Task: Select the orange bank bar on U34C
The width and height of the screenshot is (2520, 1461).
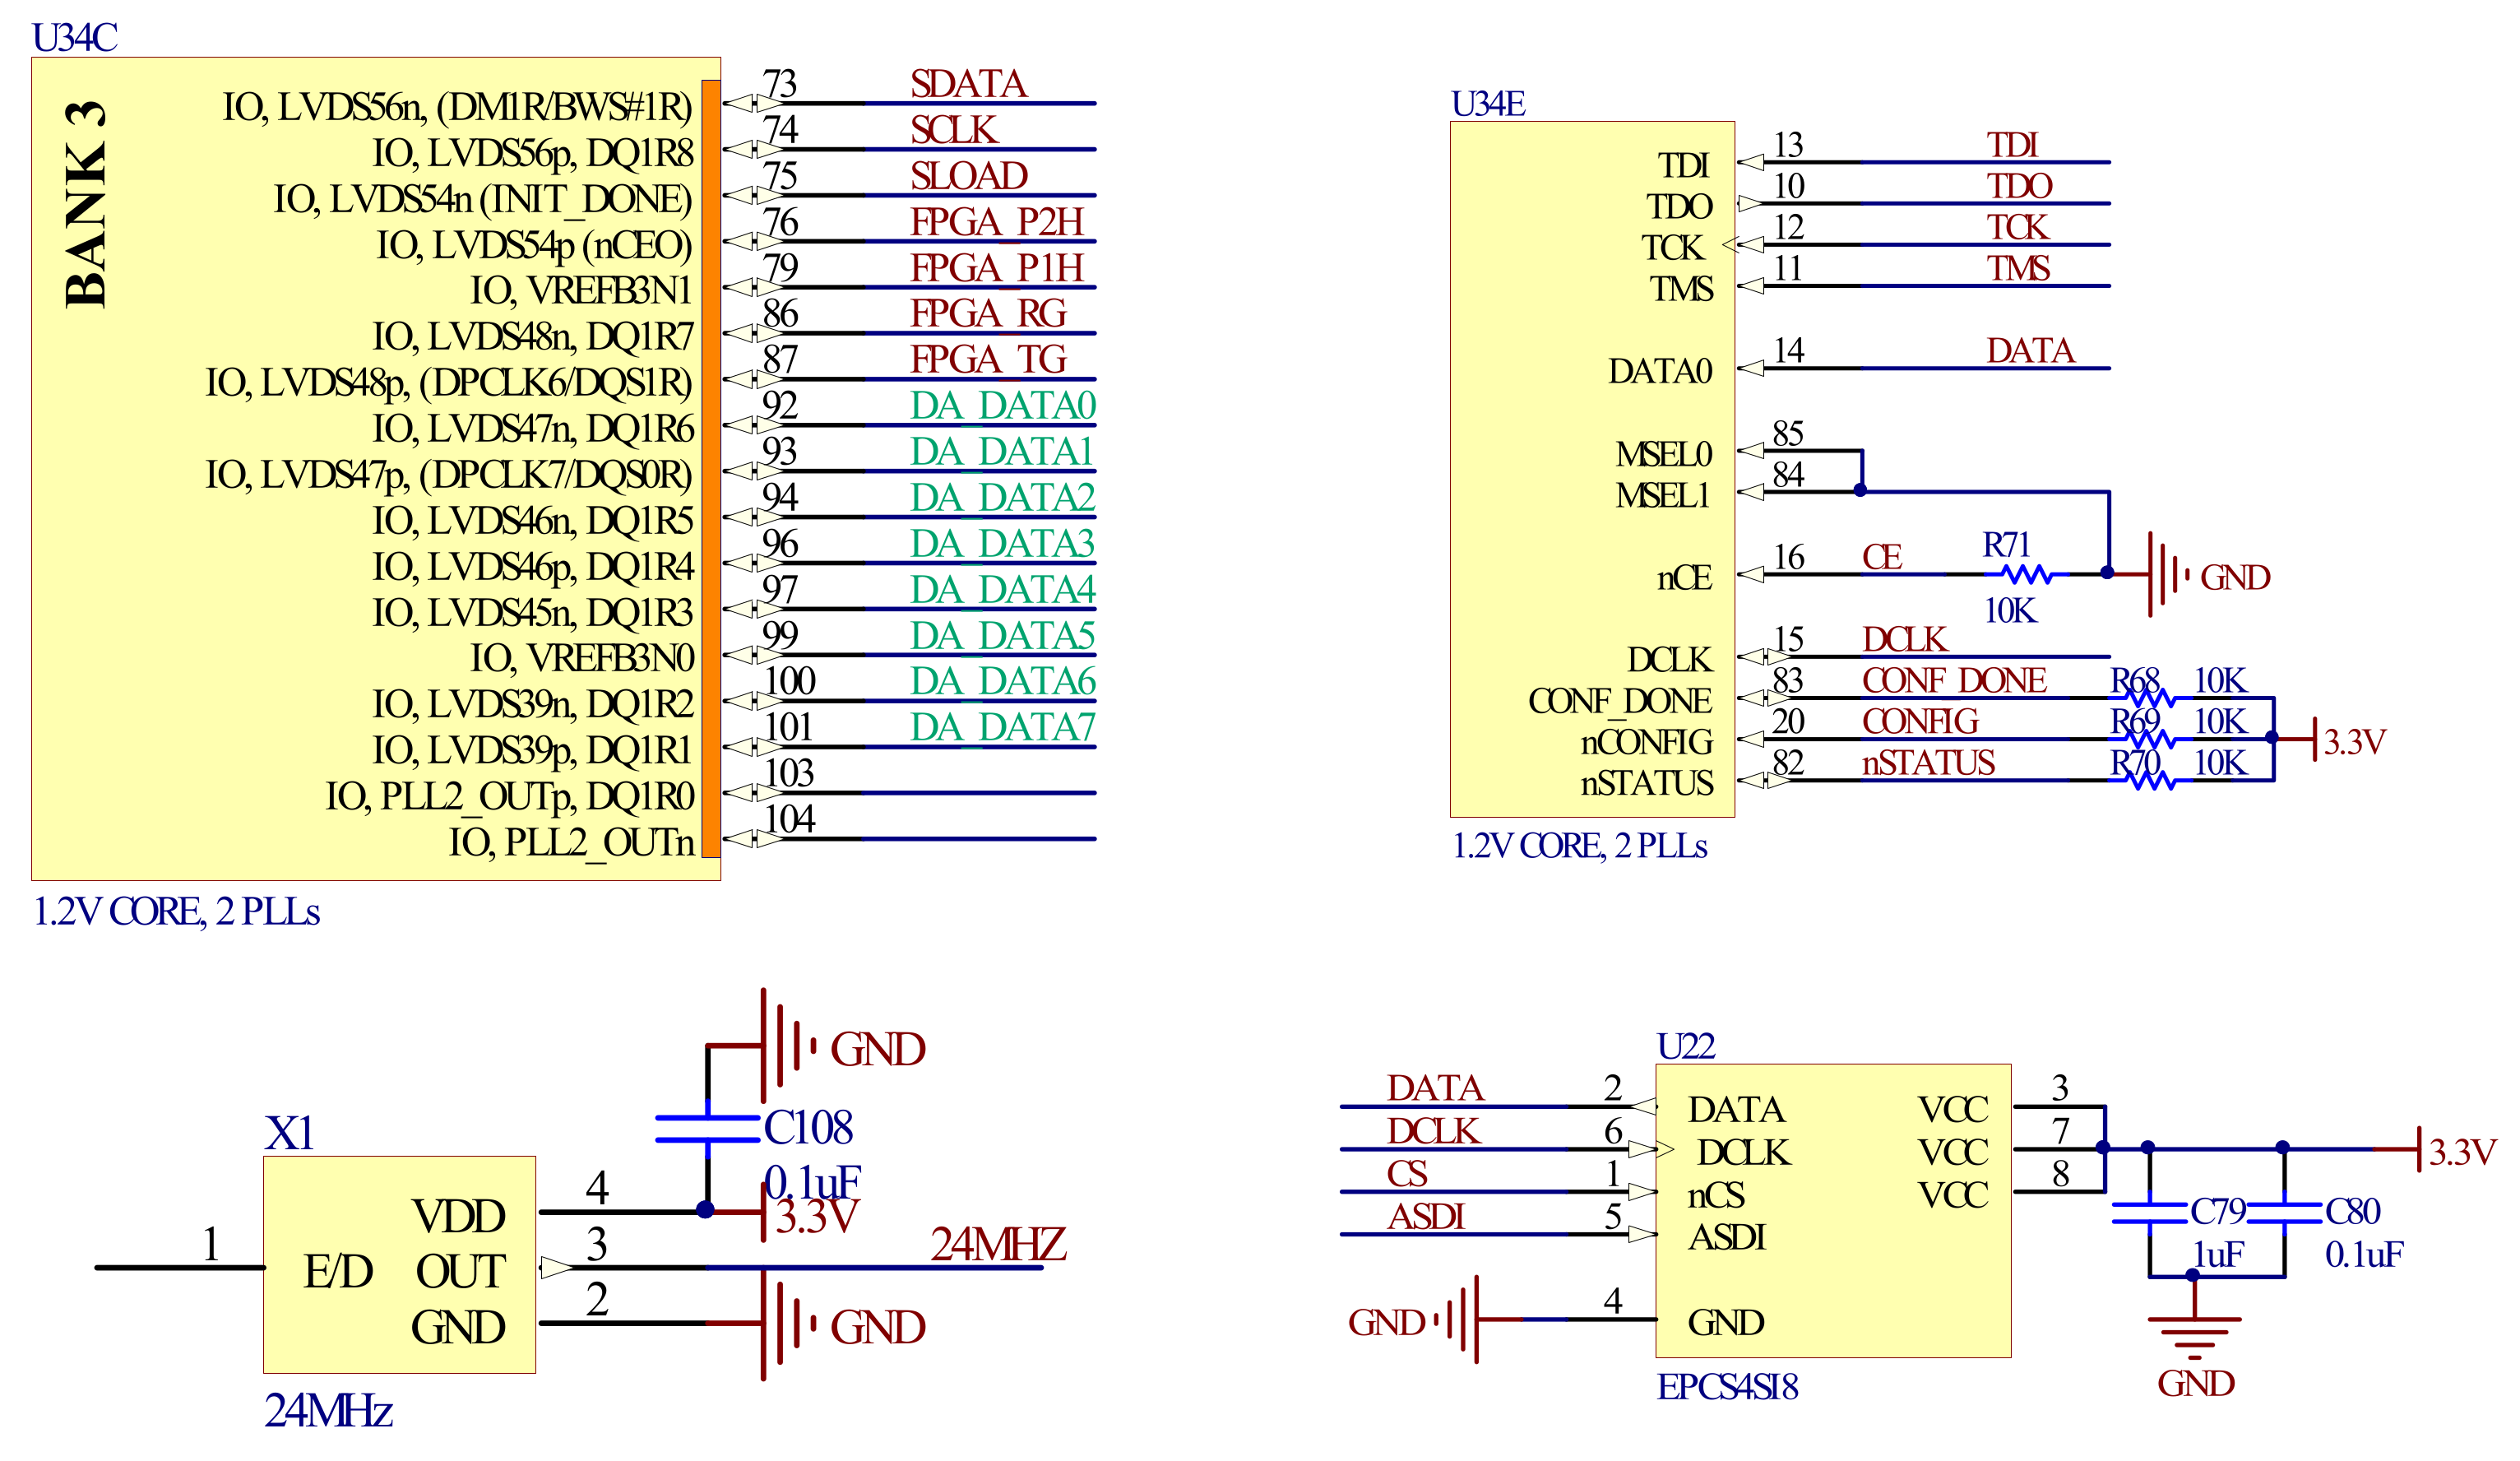Action: [x=710, y=468]
